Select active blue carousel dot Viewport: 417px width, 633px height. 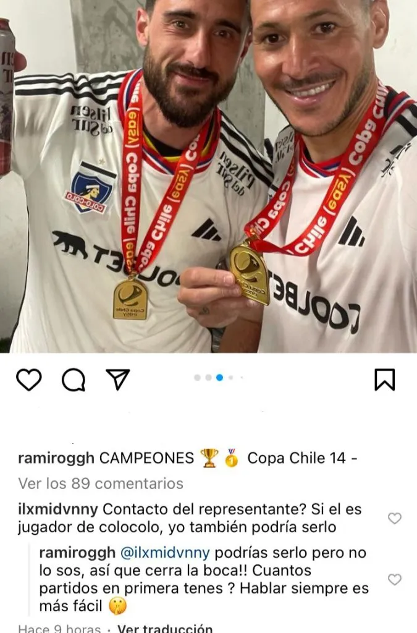pyautogui.click(x=219, y=378)
